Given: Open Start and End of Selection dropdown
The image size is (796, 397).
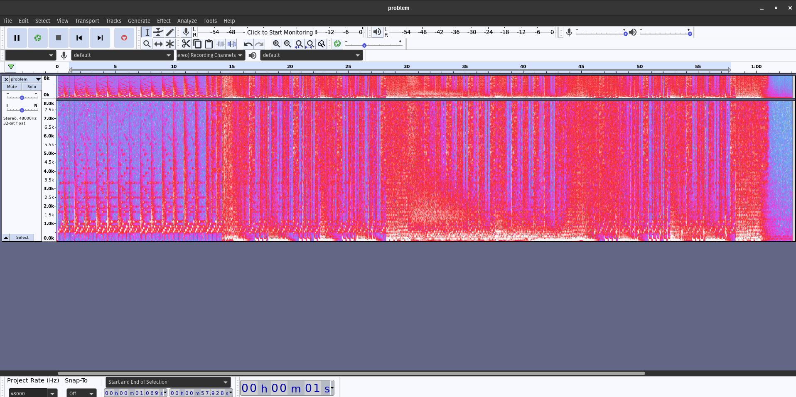Looking at the screenshot, I should [x=168, y=382].
